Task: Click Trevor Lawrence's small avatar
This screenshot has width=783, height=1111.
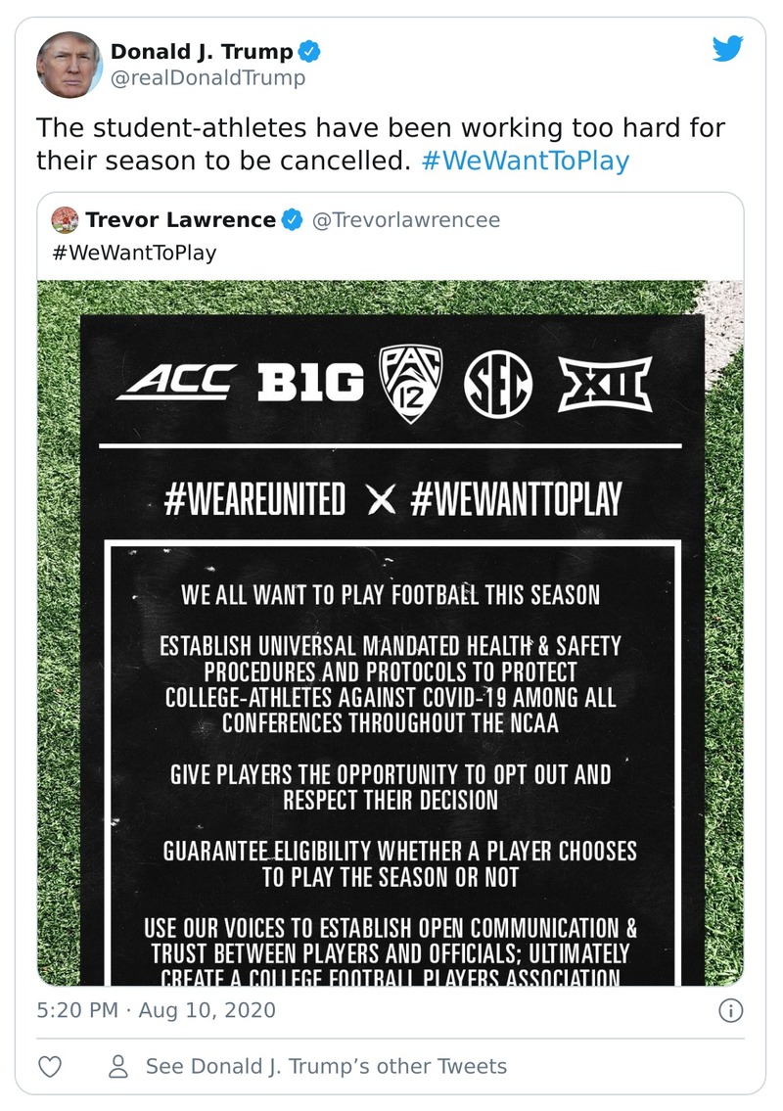Action: pos(69,220)
